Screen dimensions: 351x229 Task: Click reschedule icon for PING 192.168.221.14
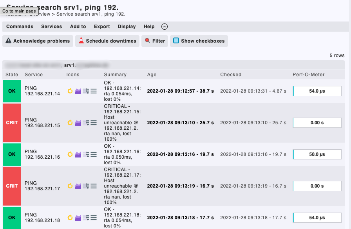pyautogui.click(x=70, y=91)
